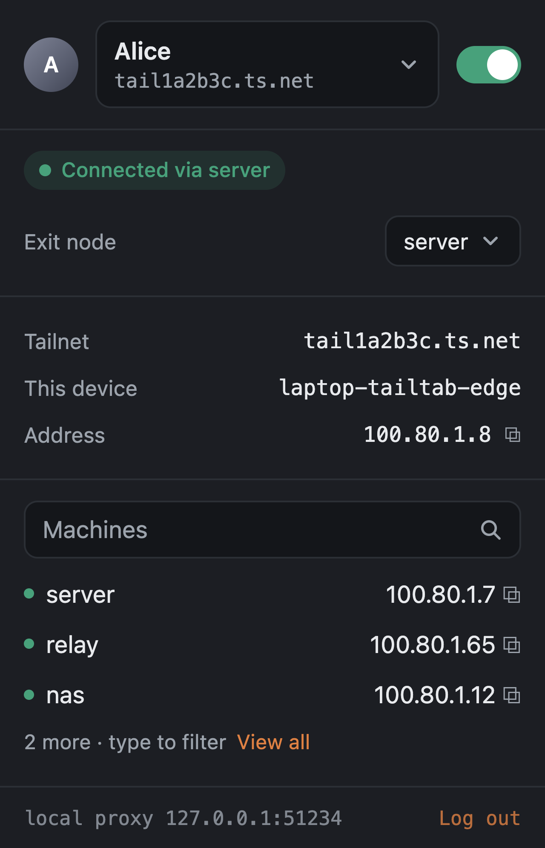The image size is (545, 848).
Task: Click the tailnet value tail1a2b3c.ts.net in details
Action: pos(412,341)
